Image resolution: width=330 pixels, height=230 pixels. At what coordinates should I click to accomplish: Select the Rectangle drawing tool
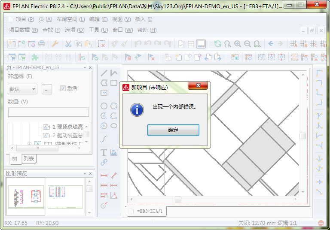coord(114,83)
